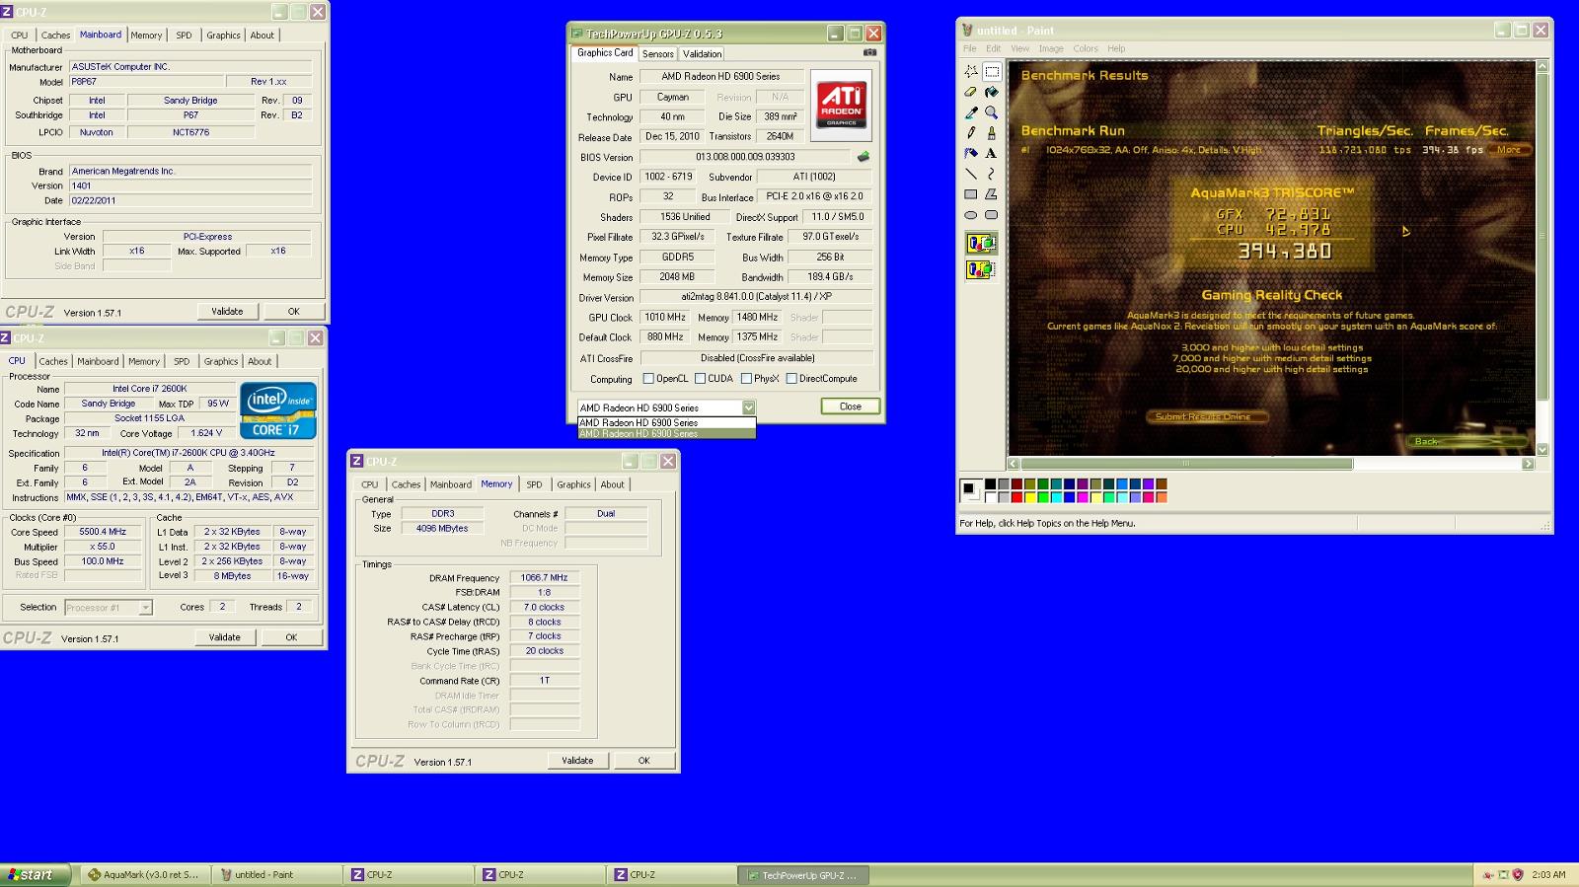Pick the yellow color swatch in Paint palette

1030,497
